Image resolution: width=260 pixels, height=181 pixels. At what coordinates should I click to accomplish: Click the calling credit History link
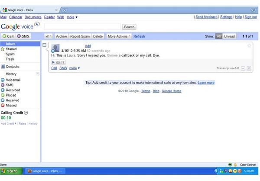33,123
